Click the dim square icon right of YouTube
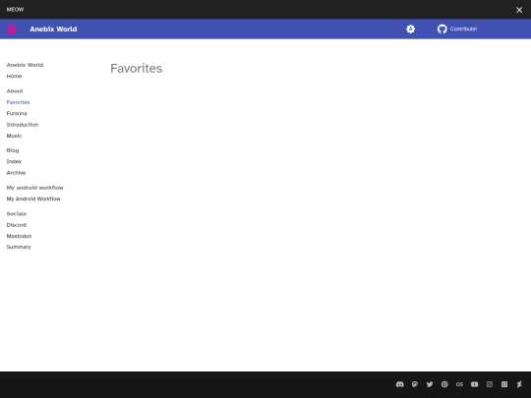The height and width of the screenshot is (398, 531). pos(490,384)
